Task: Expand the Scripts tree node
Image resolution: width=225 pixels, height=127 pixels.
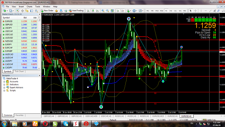Action: pyautogui.click(x=4, y=91)
